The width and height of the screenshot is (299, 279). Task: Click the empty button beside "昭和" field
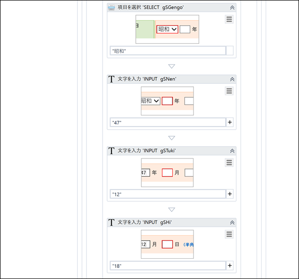pyautogui.click(x=230, y=50)
